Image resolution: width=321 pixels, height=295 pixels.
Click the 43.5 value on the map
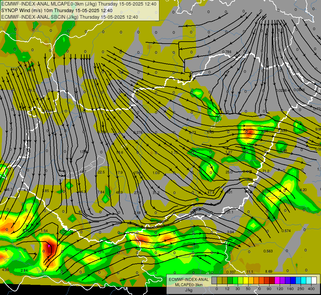(x=82, y=212)
